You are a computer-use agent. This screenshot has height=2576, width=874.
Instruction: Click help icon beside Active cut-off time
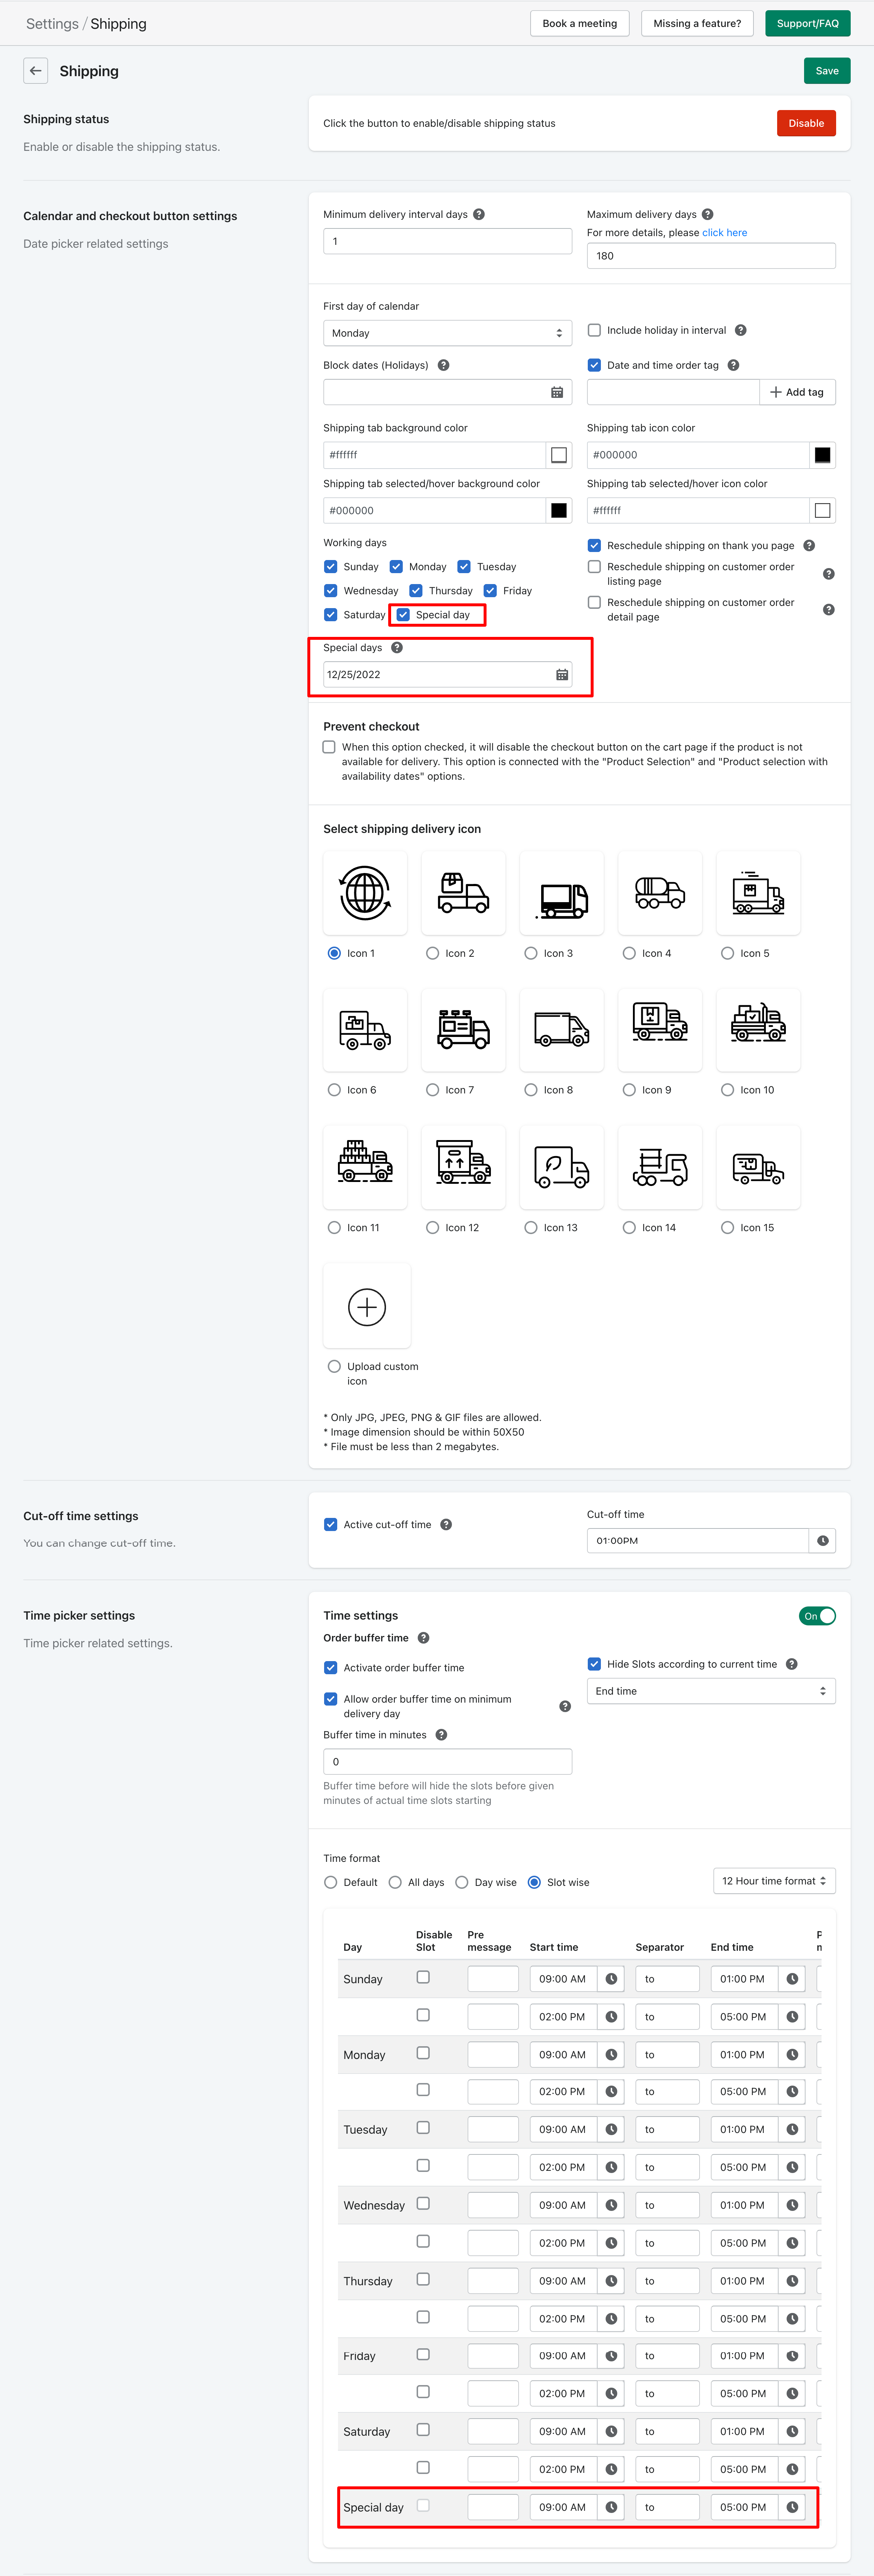click(446, 1524)
